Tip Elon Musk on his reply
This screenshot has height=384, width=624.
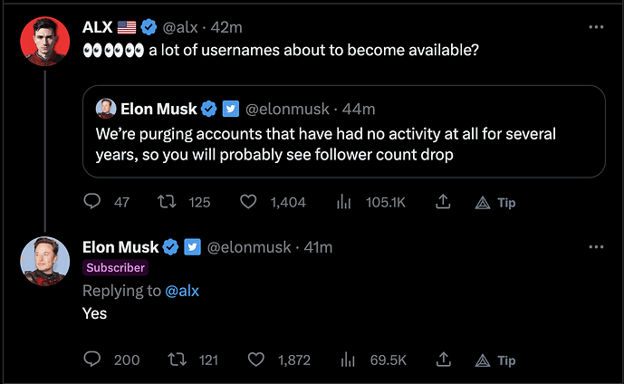(x=495, y=361)
